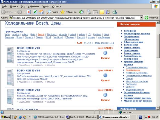The height and width of the screenshot is (120, 160).
Task: Click the Refresh page icon
Action: pyautogui.click(x=35, y=12)
